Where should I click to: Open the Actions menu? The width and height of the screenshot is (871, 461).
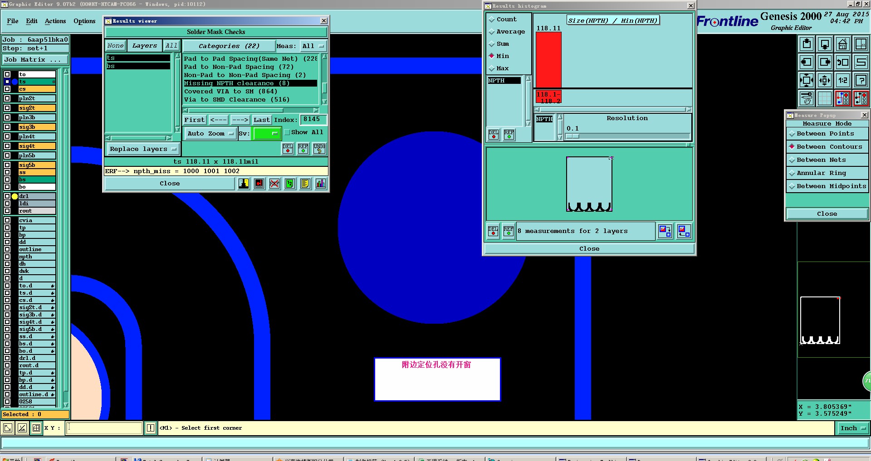(x=55, y=21)
